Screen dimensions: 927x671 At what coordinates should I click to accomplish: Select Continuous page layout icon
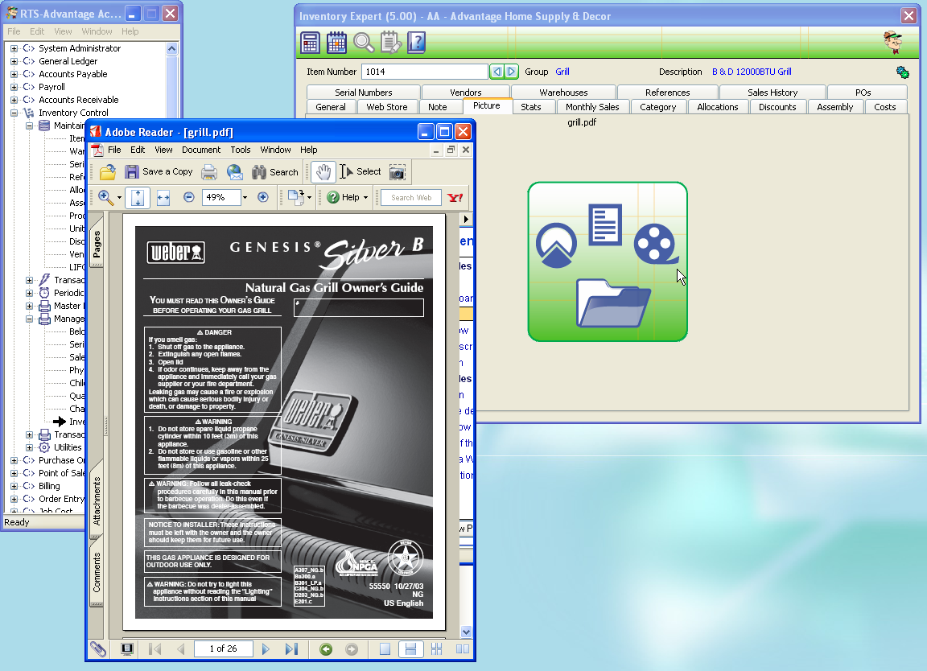(x=411, y=649)
